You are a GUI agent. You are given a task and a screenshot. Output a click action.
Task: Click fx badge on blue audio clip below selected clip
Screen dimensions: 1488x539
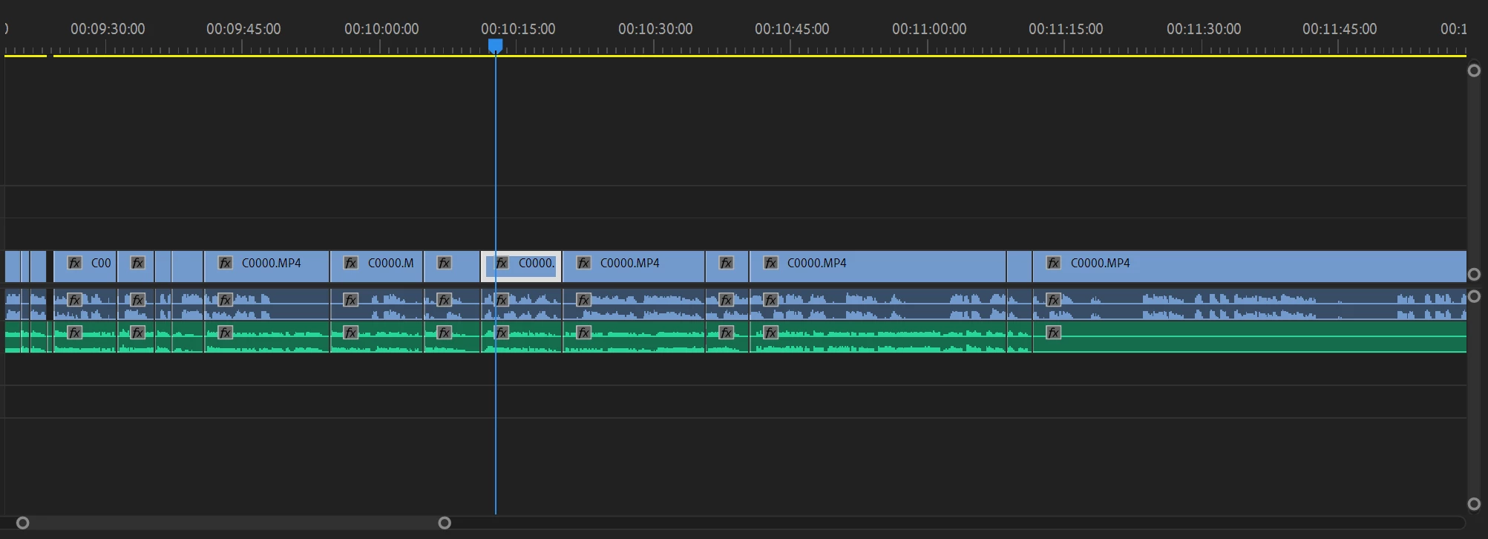pyautogui.click(x=502, y=300)
